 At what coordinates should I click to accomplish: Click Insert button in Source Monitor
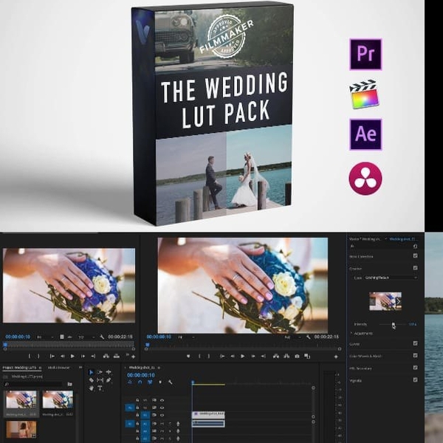[106, 357]
